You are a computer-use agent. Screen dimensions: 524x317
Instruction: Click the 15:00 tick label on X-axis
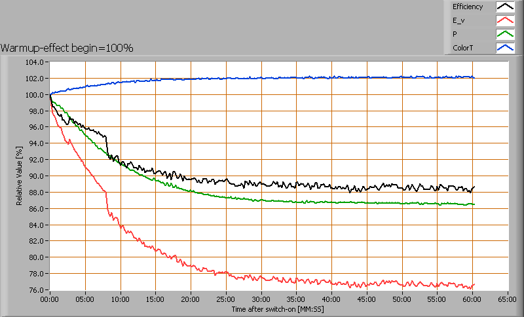pos(155,299)
